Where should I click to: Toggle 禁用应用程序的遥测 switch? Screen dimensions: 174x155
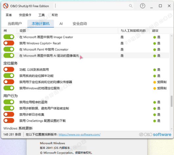pos(9,102)
